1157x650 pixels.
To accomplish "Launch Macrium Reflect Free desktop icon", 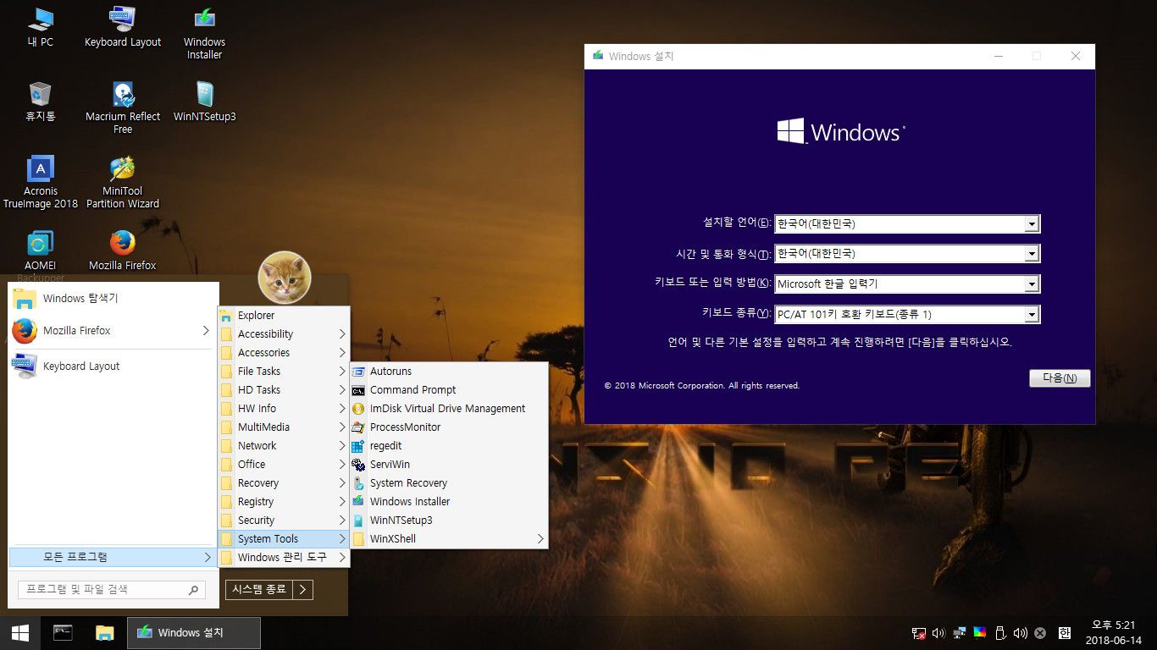I will (123, 107).
